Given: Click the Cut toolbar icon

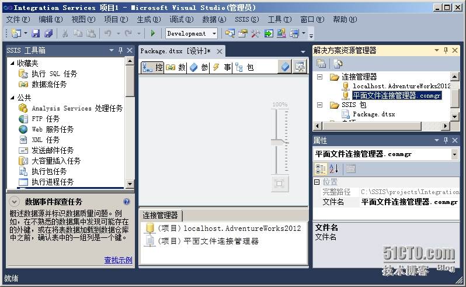Looking at the screenshot, I should (65, 33).
